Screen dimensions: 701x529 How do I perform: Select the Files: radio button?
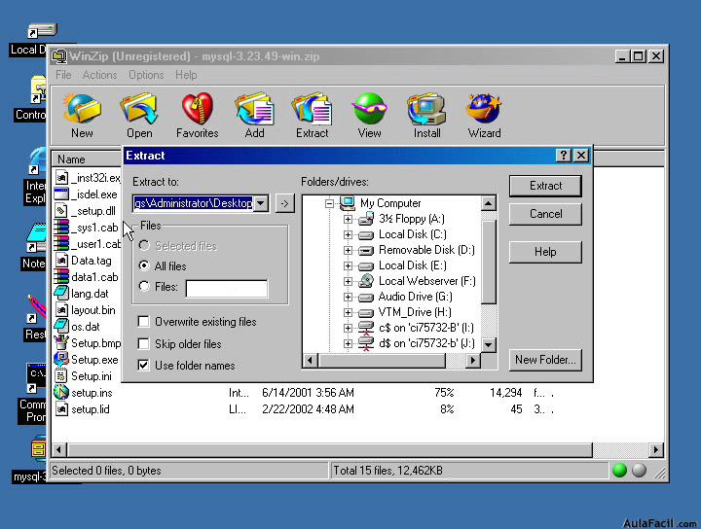[144, 286]
